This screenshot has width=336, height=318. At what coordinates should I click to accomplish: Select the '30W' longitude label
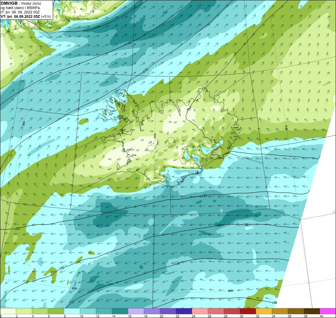coord(23,123)
